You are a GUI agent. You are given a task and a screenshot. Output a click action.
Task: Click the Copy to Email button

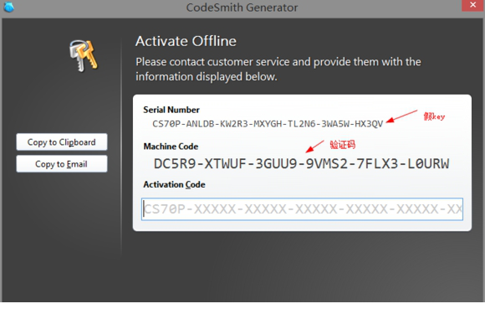click(x=62, y=164)
